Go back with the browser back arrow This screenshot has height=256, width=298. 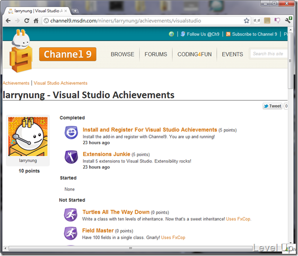(8, 21)
